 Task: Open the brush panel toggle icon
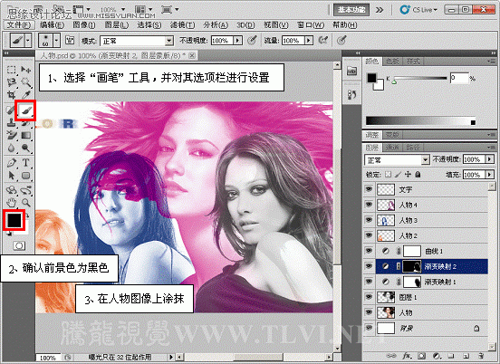click(70, 40)
